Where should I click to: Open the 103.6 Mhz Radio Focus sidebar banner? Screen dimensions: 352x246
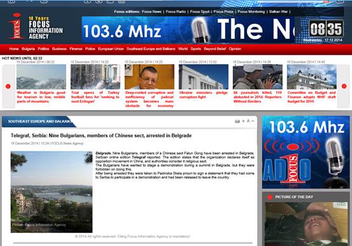(306, 152)
